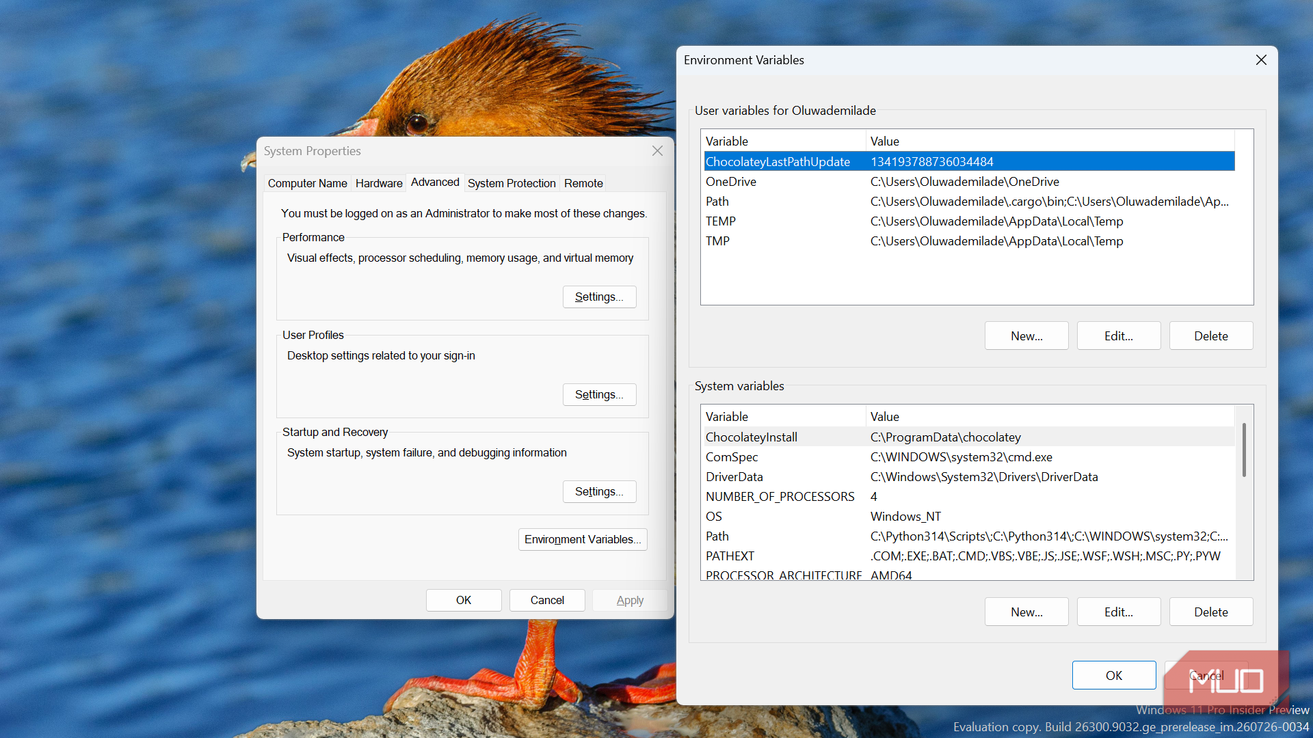Image resolution: width=1313 pixels, height=738 pixels.
Task: Click user variables Variable column header
Action: click(784, 141)
